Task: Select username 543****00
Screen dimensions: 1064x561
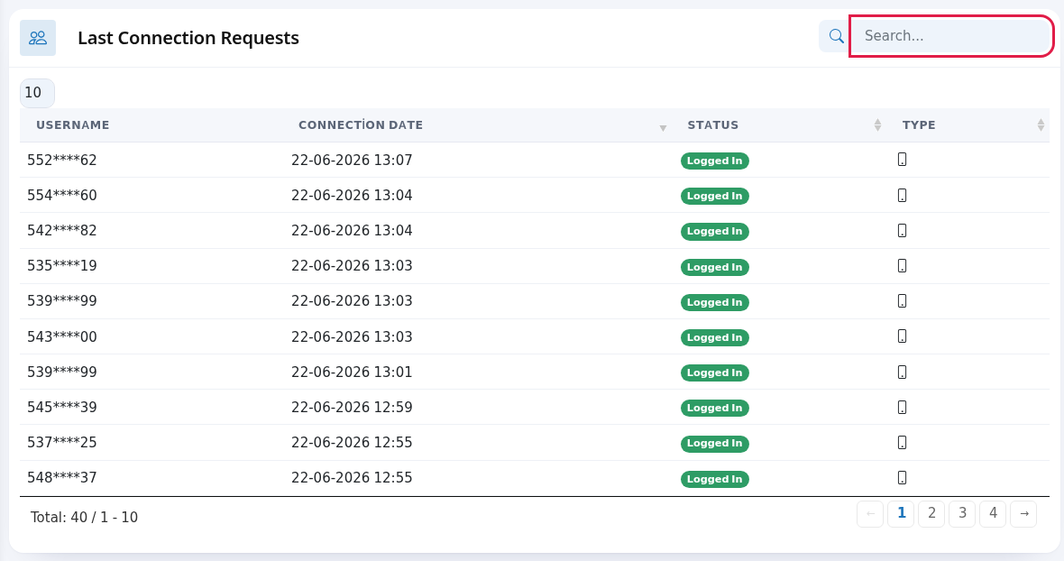Action: (61, 337)
